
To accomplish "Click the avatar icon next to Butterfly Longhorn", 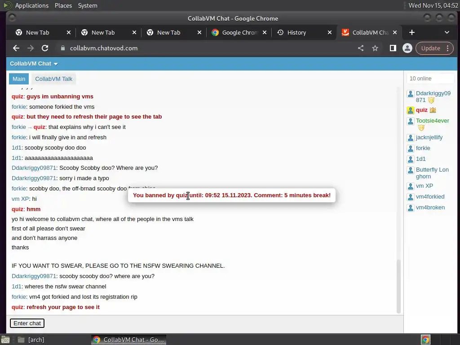I will coord(411,170).
